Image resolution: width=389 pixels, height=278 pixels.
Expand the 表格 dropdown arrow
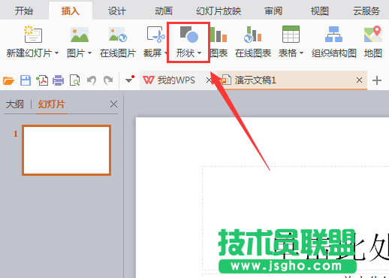pos(301,53)
